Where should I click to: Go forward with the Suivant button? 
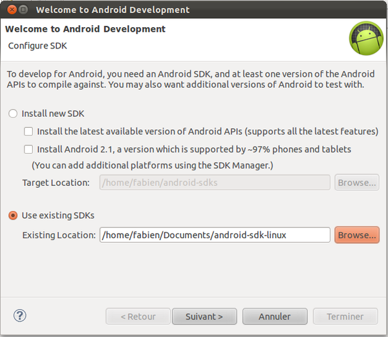pos(204,316)
